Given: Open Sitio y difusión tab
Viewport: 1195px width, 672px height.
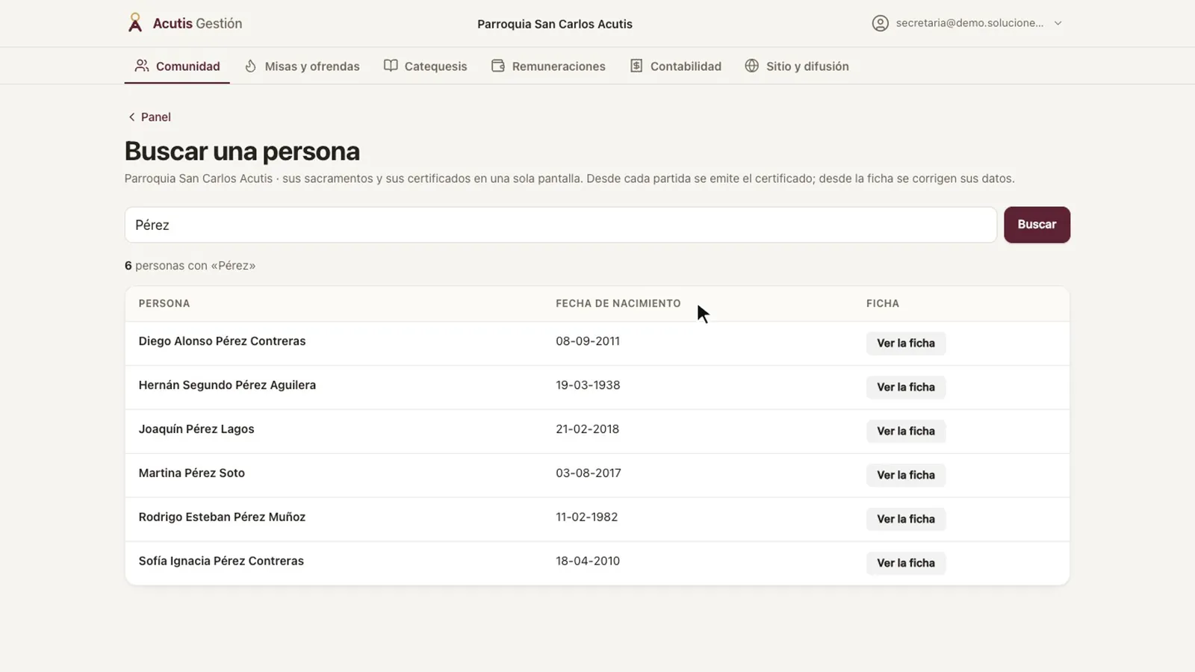Looking at the screenshot, I should (x=797, y=66).
